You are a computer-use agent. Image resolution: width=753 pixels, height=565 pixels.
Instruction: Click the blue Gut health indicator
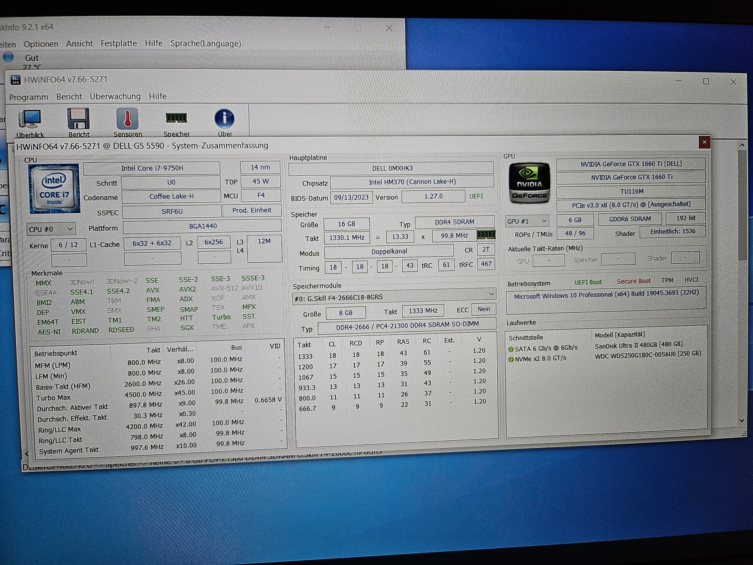[x=9, y=57]
